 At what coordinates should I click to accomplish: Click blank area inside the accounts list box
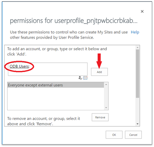click(56, 99)
